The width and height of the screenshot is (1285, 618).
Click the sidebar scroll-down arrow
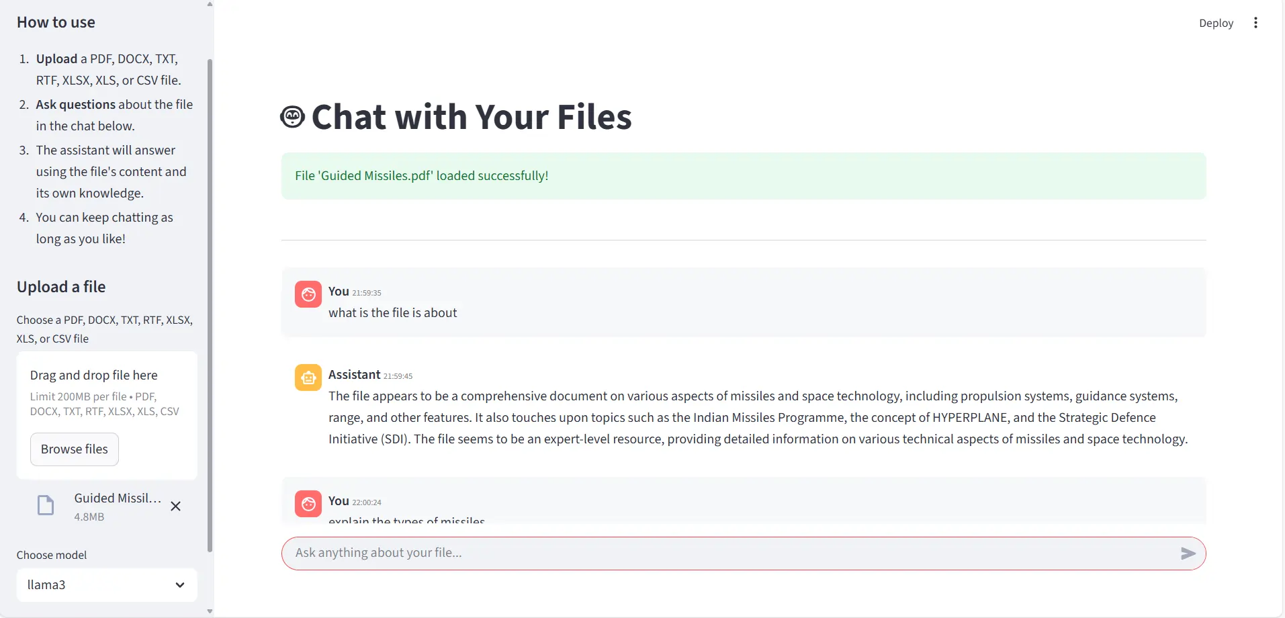tap(210, 611)
